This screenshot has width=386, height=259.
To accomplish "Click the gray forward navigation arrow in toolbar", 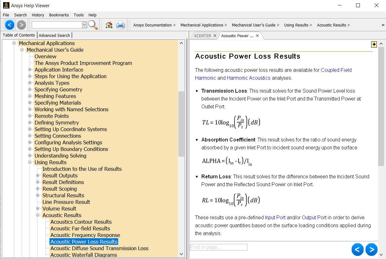I will (x=21, y=25).
